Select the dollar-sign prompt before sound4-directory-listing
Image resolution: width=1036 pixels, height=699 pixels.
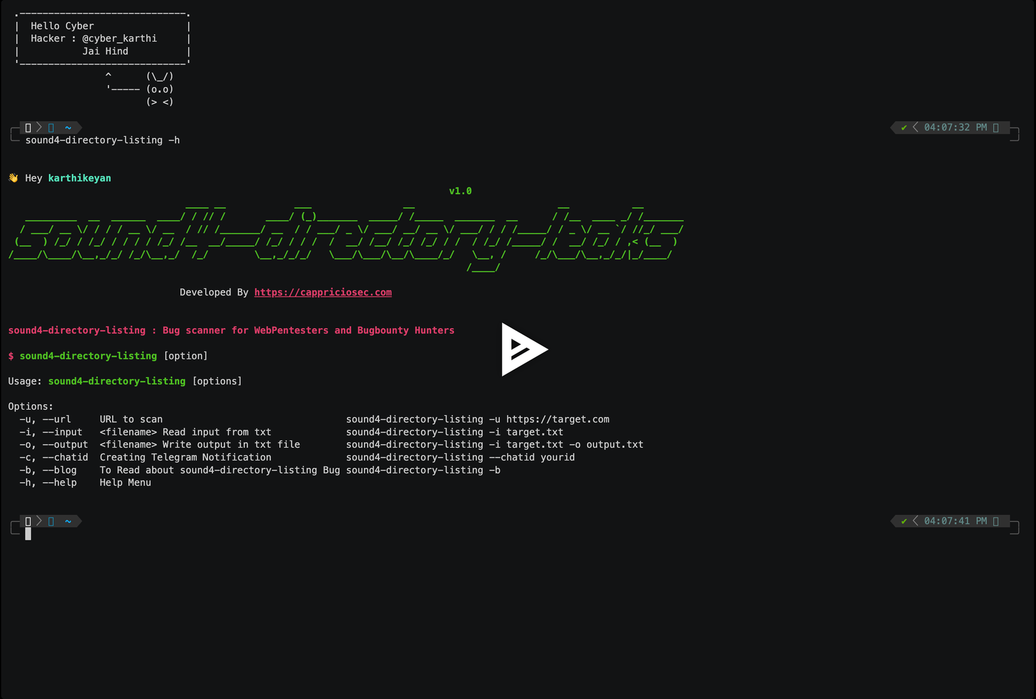coord(10,356)
